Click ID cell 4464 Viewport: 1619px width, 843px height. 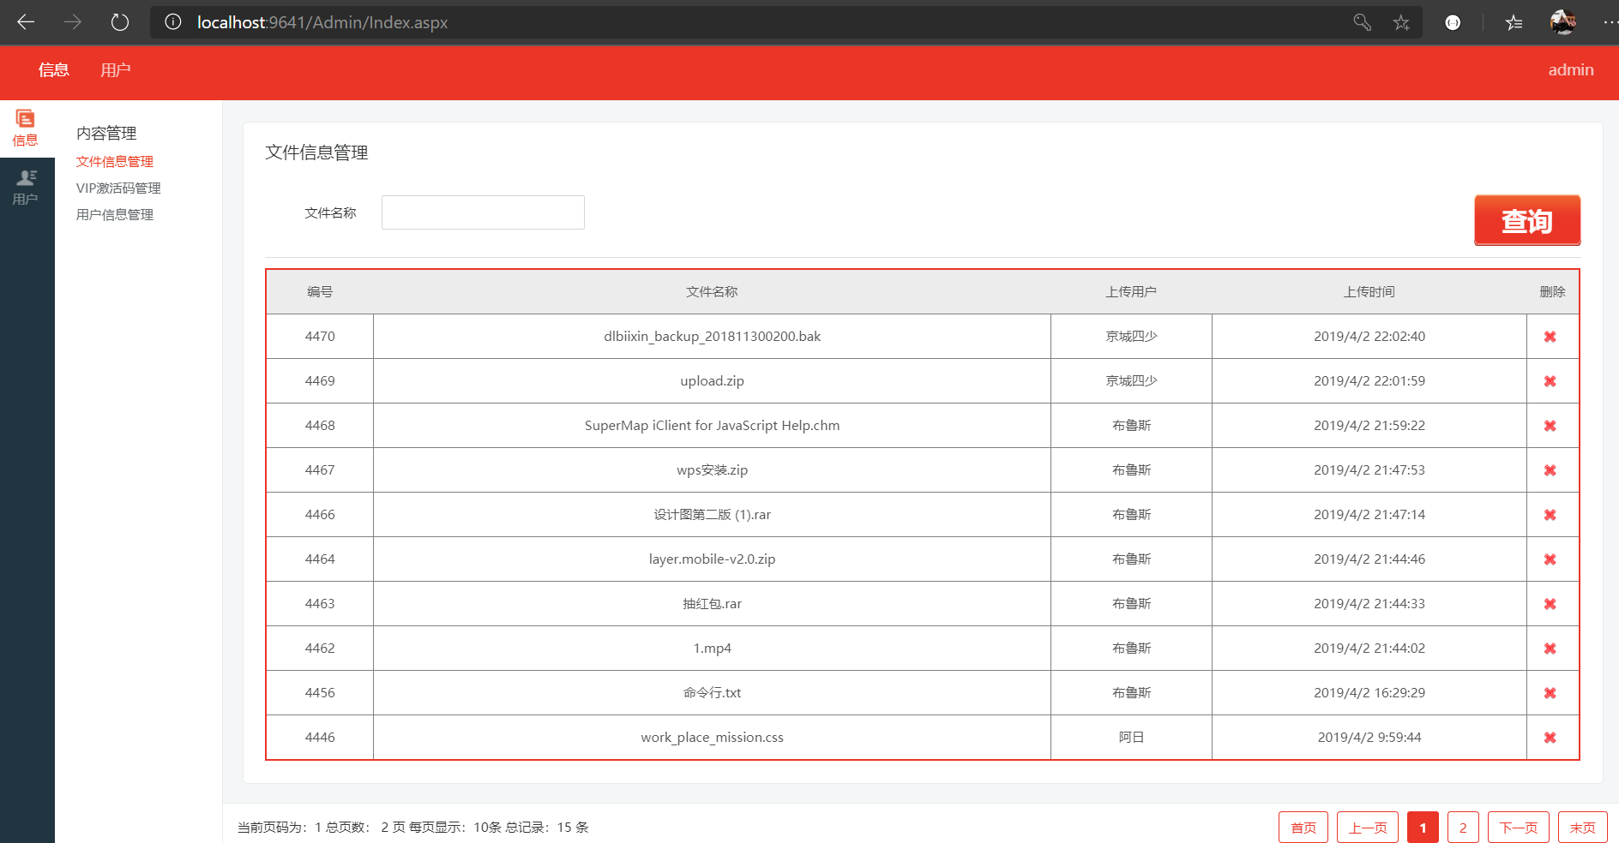(x=320, y=559)
